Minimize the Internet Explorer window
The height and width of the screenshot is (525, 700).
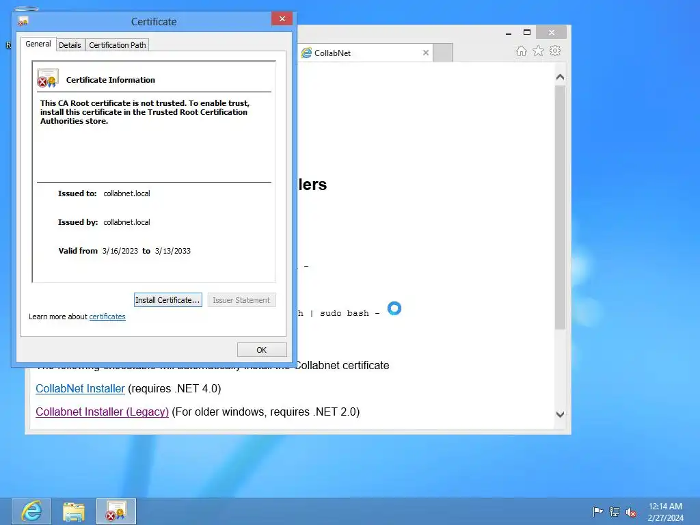pos(509,33)
